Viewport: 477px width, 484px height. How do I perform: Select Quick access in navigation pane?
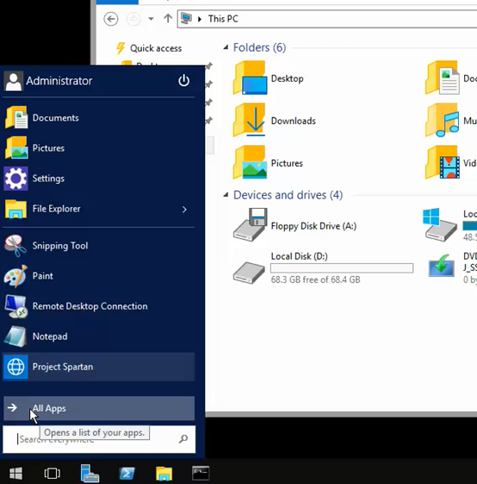[156, 48]
